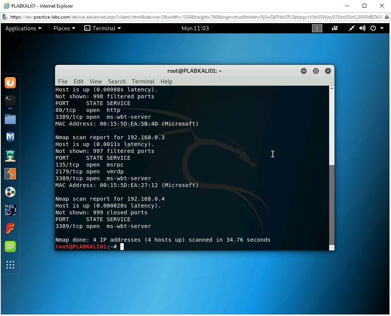Viewport: 391px width, 316px height.
Task: Launch Metasploit Framework from the dock
Action: pos(10,137)
